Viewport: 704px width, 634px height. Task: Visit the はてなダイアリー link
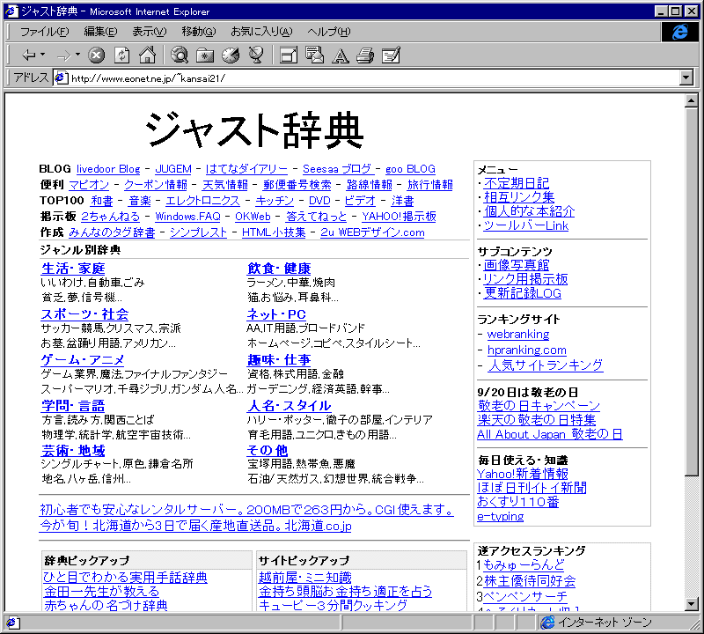[246, 169]
